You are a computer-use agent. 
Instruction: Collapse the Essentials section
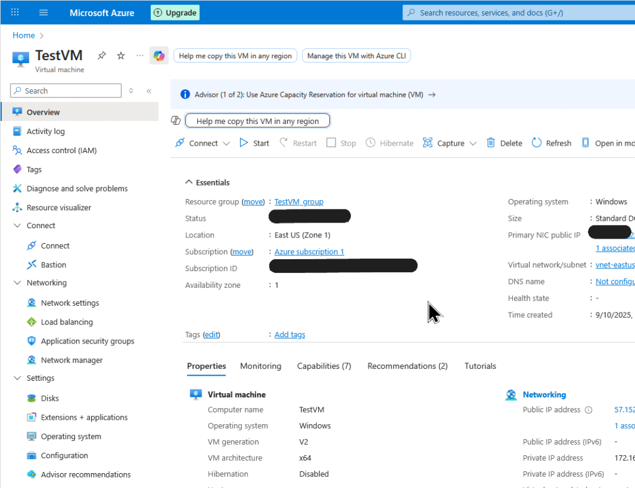pyautogui.click(x=189, y=183)
